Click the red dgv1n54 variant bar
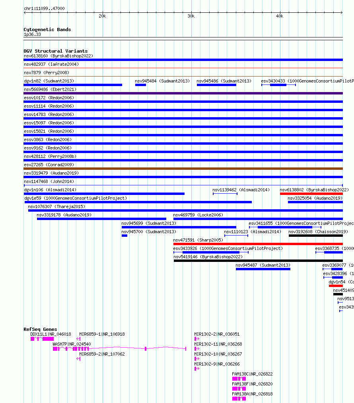The height and width of the screenshot is (403, 354). tap(336, 286)
